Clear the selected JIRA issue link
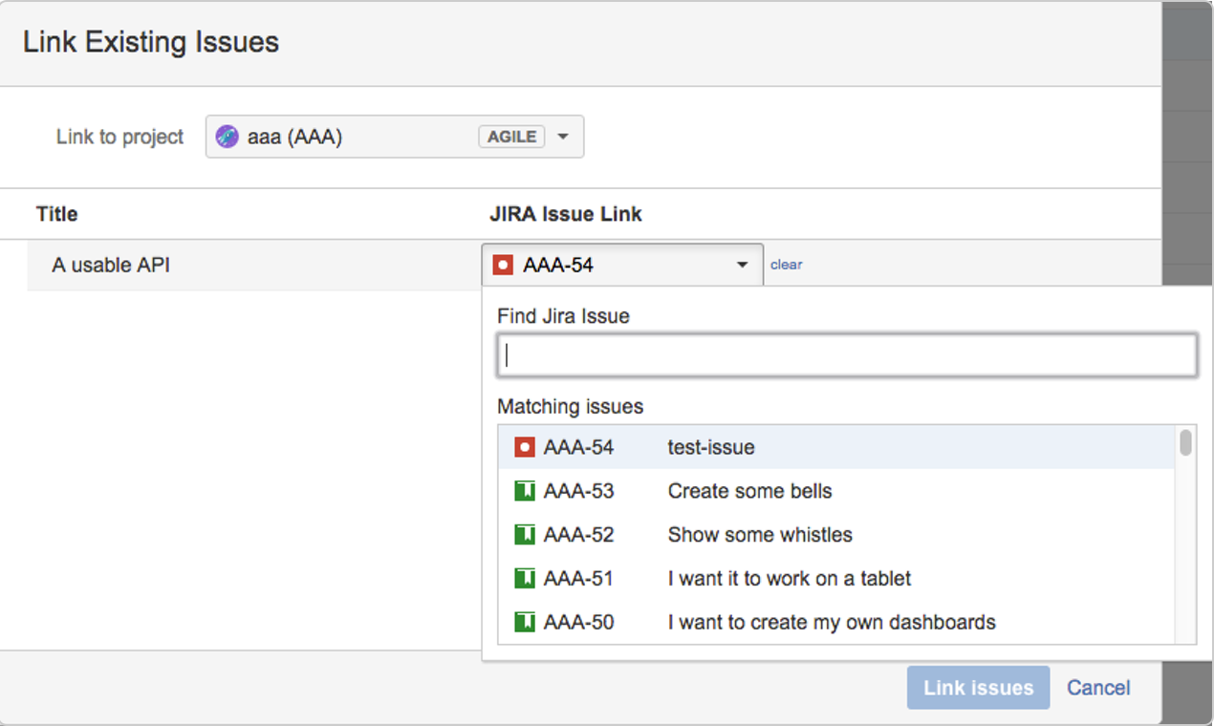Viewport: 1214px width, 726px height. tap(786, 265)
